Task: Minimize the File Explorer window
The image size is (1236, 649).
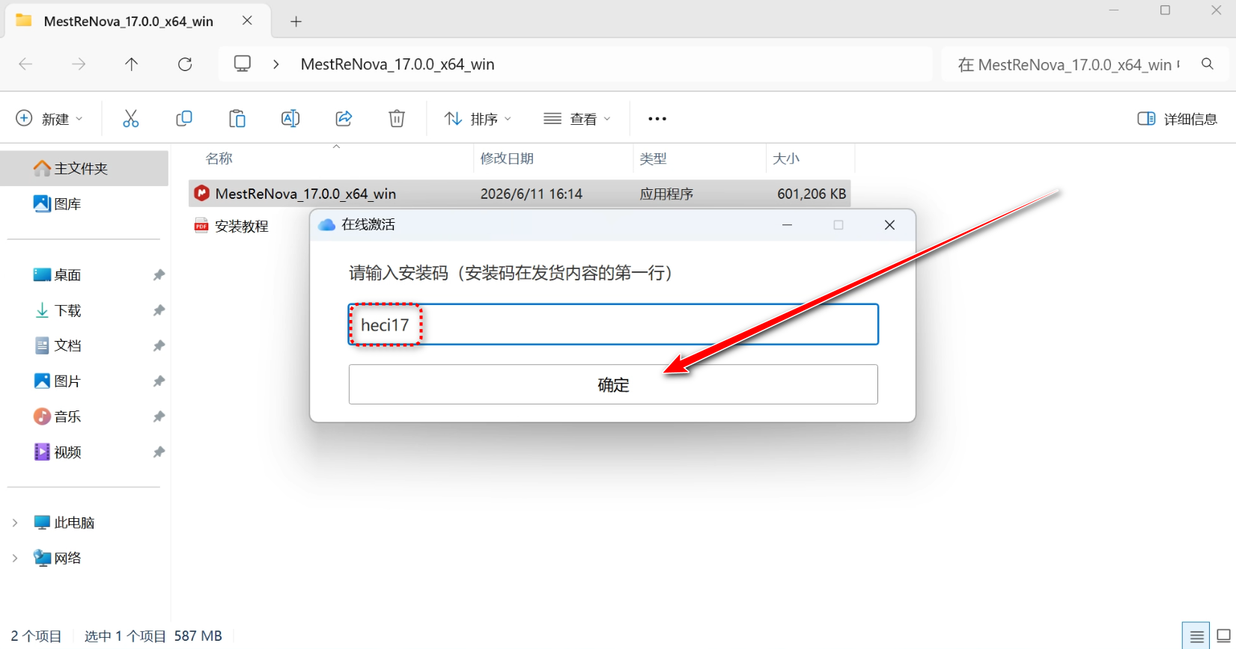Action: 1114,10
